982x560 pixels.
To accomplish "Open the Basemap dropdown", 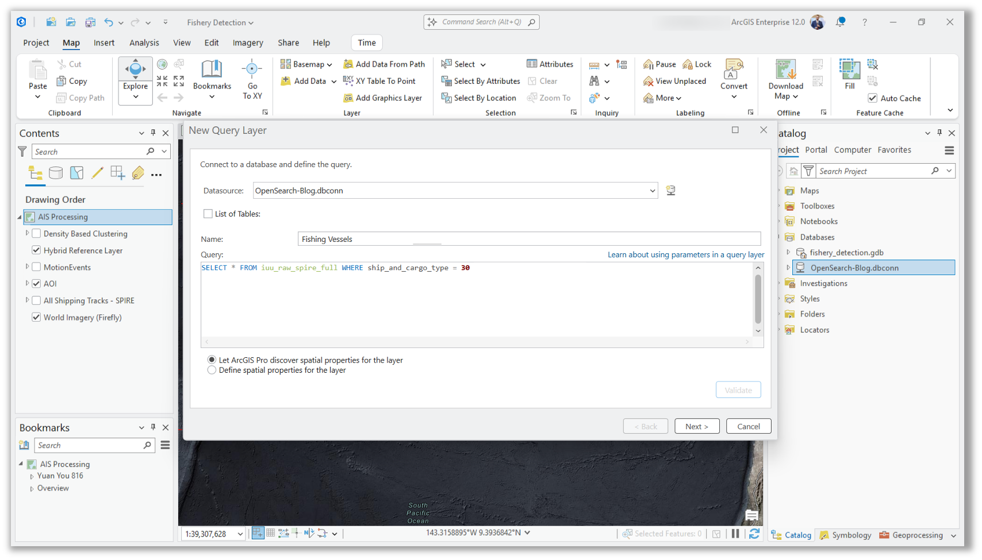I will pos(306,64).
